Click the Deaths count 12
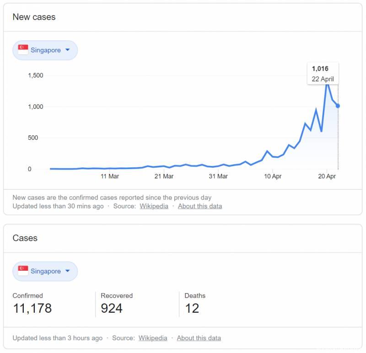The width and height of the screenshot is (366, 353). click(192, 308)
